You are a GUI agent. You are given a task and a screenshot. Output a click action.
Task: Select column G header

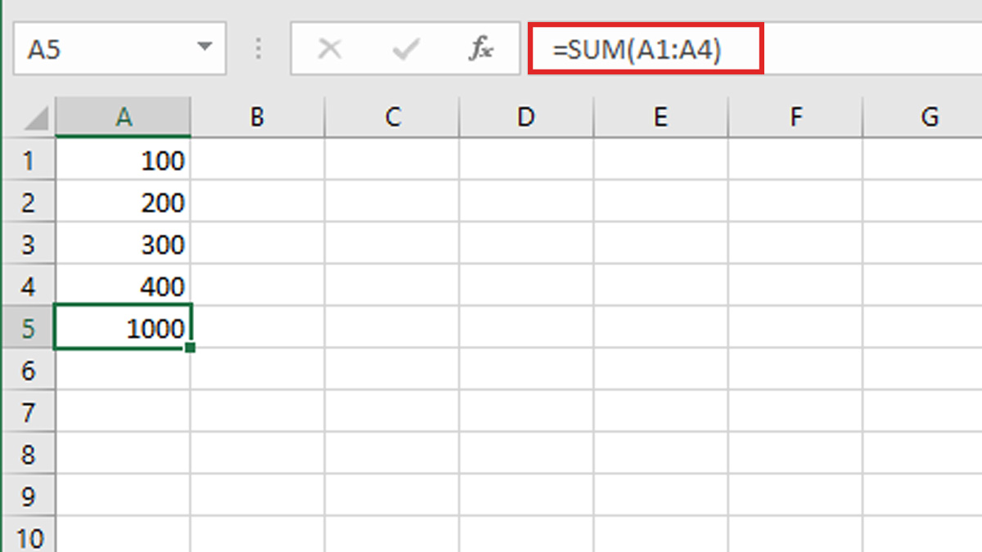click(x=929, y=118)
